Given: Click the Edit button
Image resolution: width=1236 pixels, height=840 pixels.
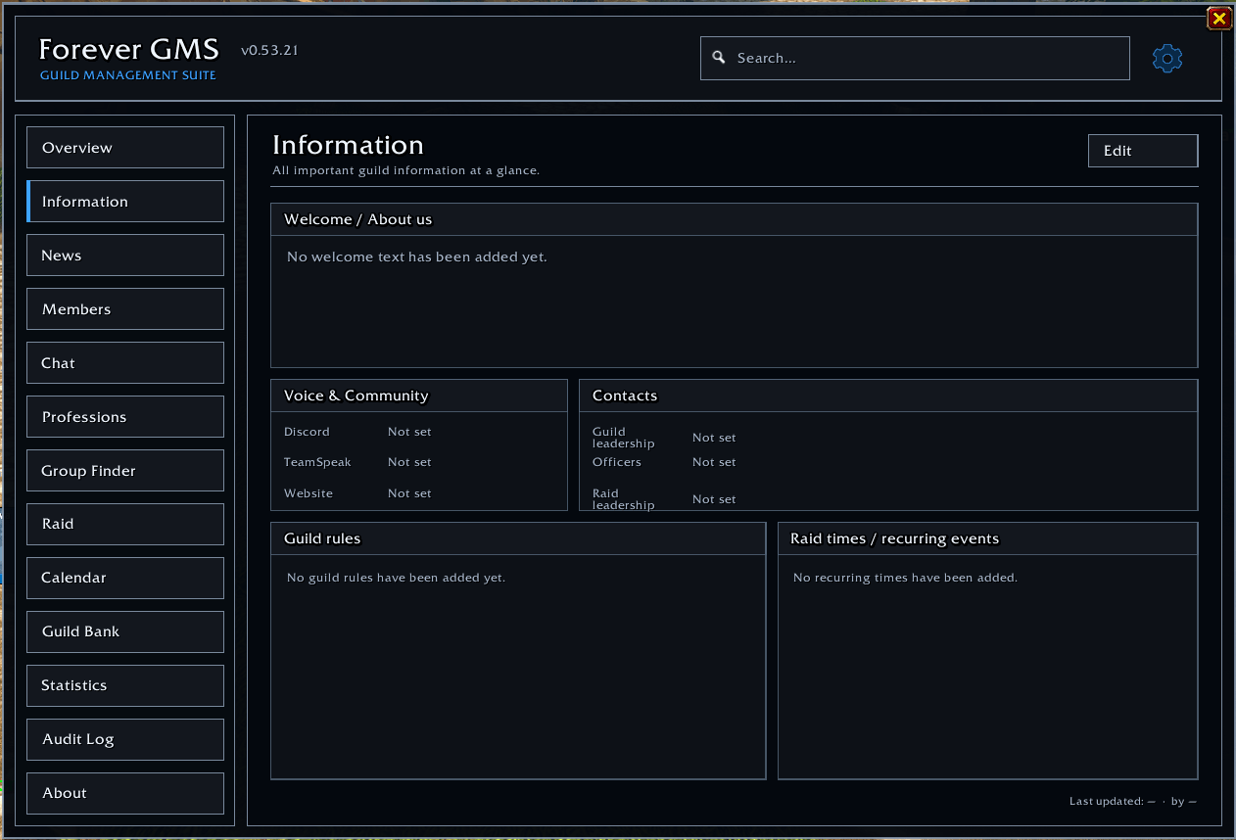Looking at the screenshot, I should coord(1143,151).
